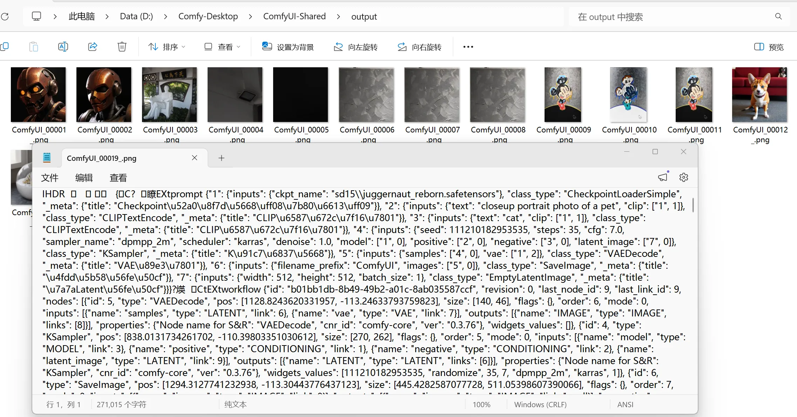Click 纯文本 in the Notepad status bar
The width and height of the screenshot is (797, 417).
(236, 404)
